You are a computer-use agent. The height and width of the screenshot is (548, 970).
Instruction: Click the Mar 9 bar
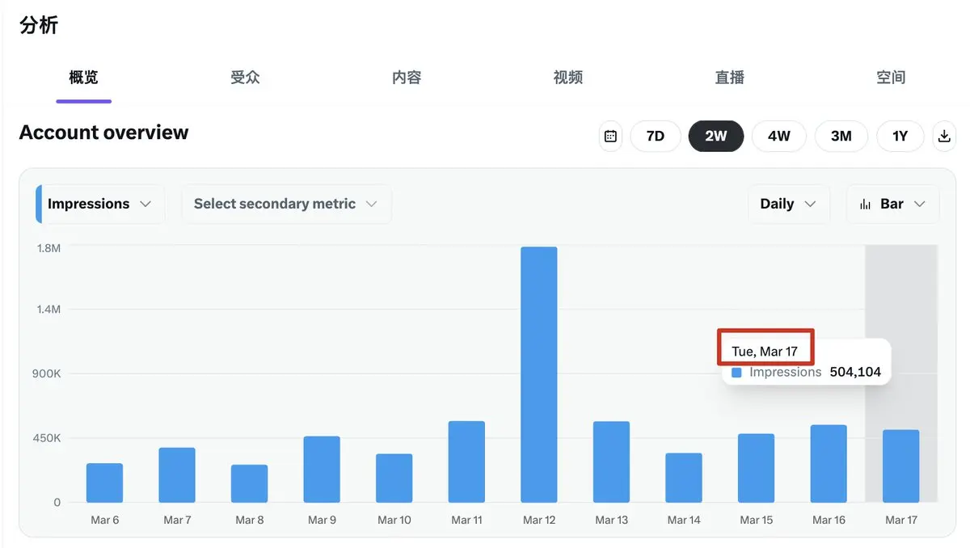point(322,470)
